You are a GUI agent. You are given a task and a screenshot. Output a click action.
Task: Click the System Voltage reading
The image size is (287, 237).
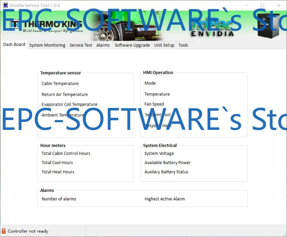(x=159, y=153)
